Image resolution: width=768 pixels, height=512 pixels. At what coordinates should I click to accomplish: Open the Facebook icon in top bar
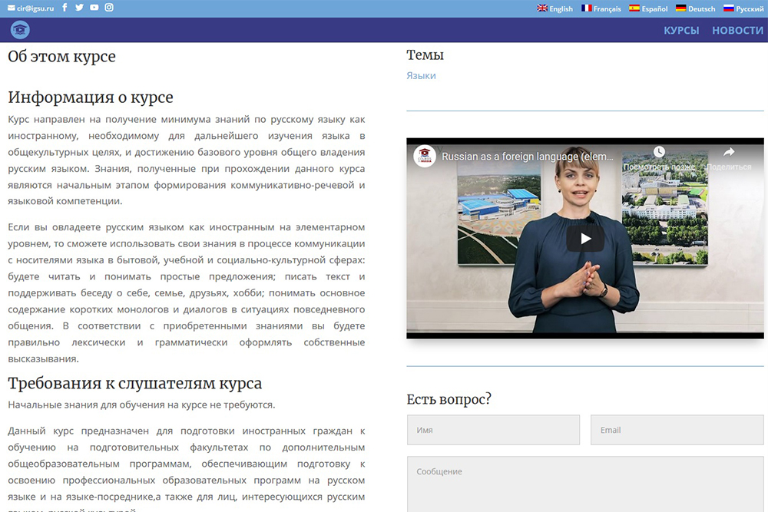(65, 8)
